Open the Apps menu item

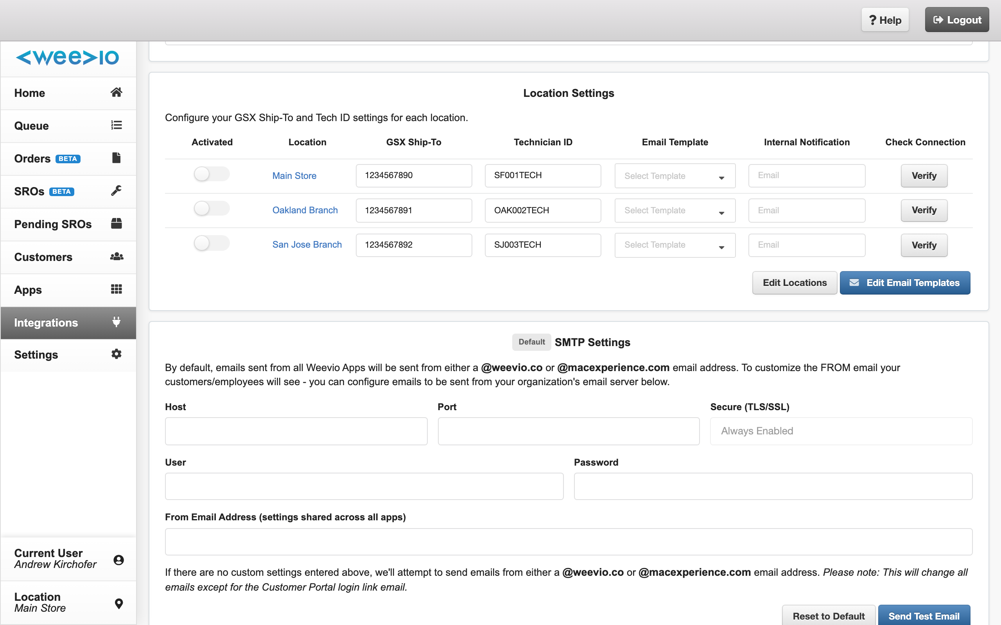[x=68, y=290]
